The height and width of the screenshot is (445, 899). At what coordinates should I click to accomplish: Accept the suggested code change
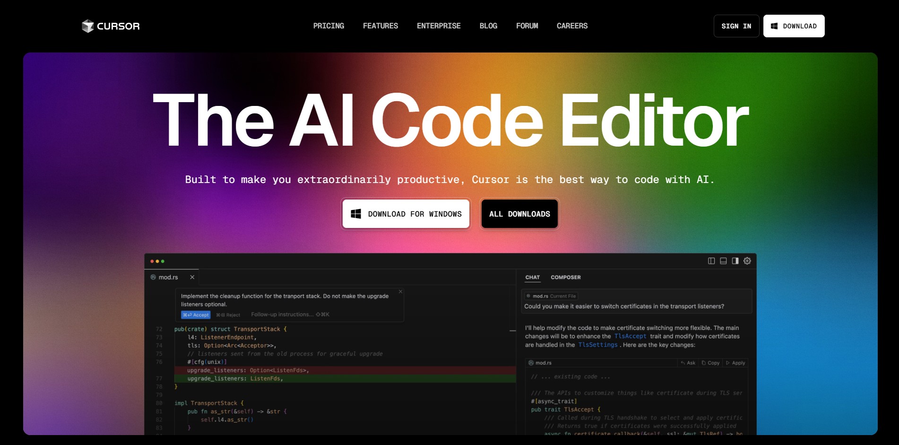coord(196,315)
